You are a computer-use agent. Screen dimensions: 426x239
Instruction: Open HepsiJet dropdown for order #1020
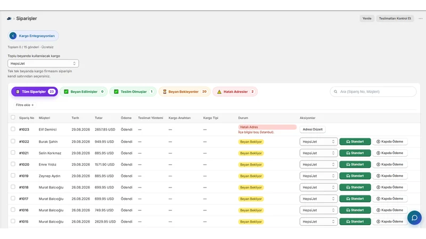318,164
